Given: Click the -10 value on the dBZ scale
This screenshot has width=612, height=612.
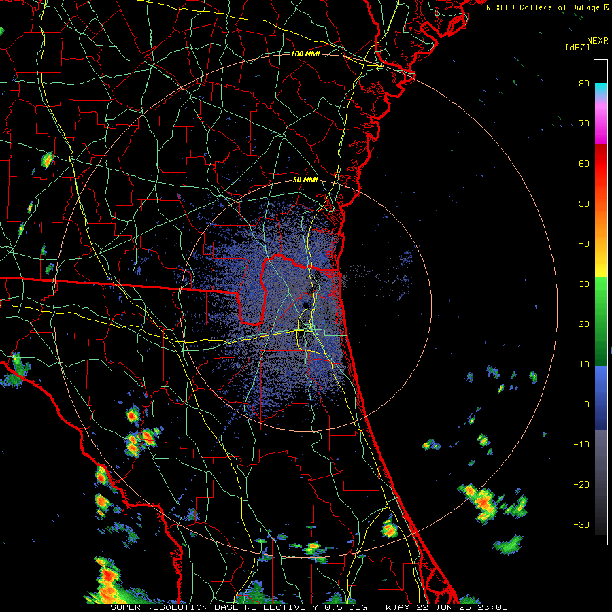Looking at the screenshot, I should (x=581, y=445).
